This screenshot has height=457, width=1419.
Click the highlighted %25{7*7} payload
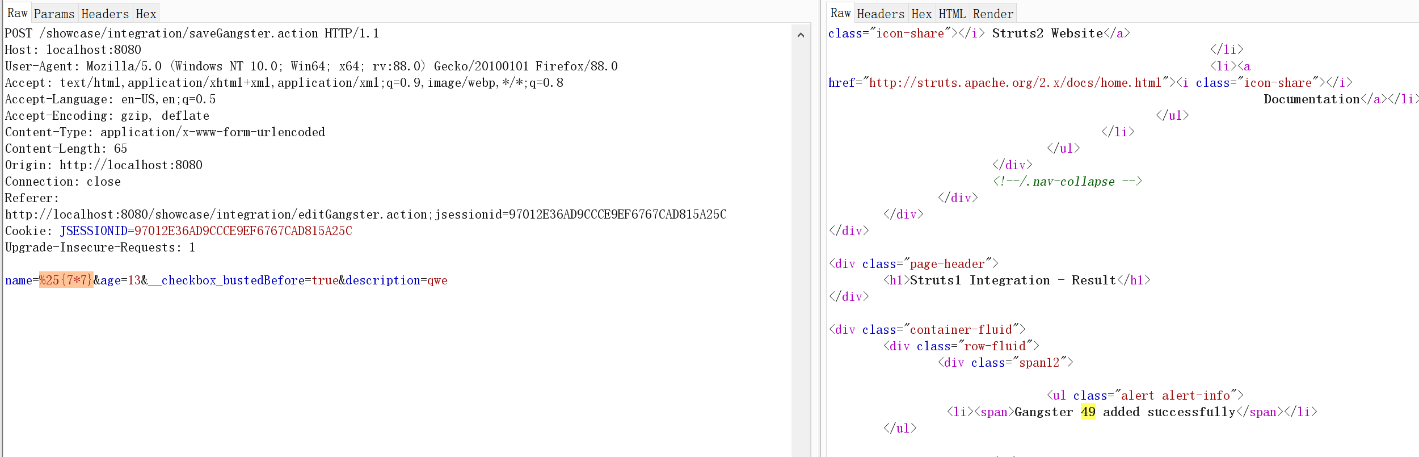(x=66, y=280)
